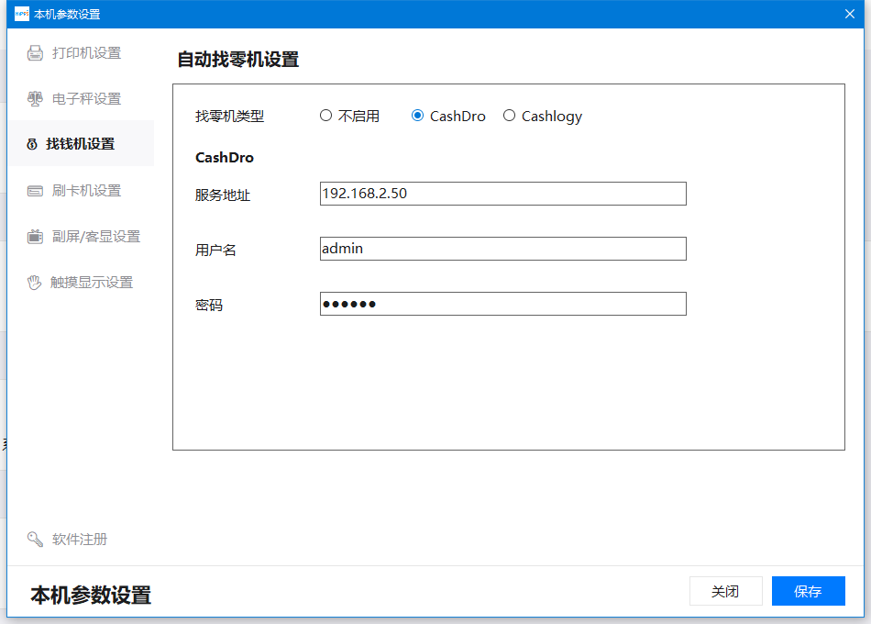Focus the 用户名 input field
Viewport: 871px width, 624px height.
(502, 249)
